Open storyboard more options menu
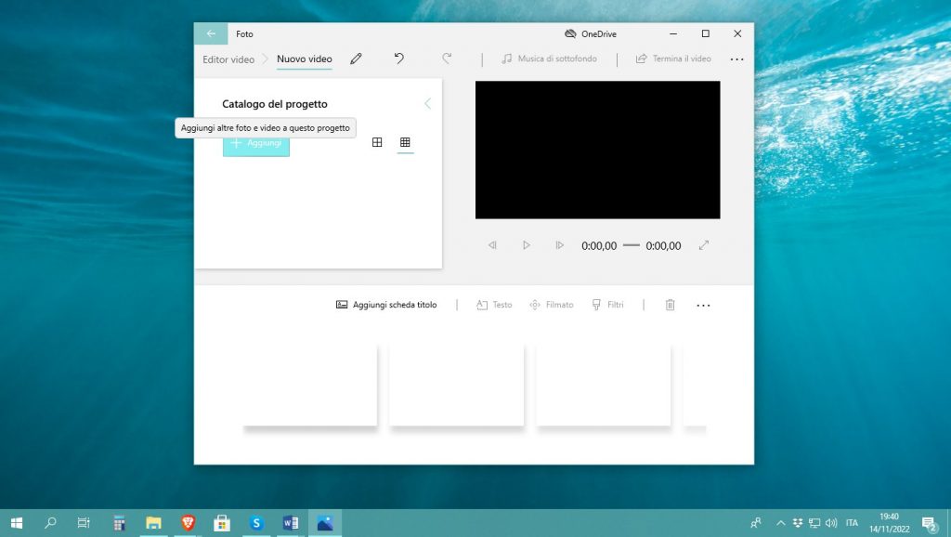 703,305
